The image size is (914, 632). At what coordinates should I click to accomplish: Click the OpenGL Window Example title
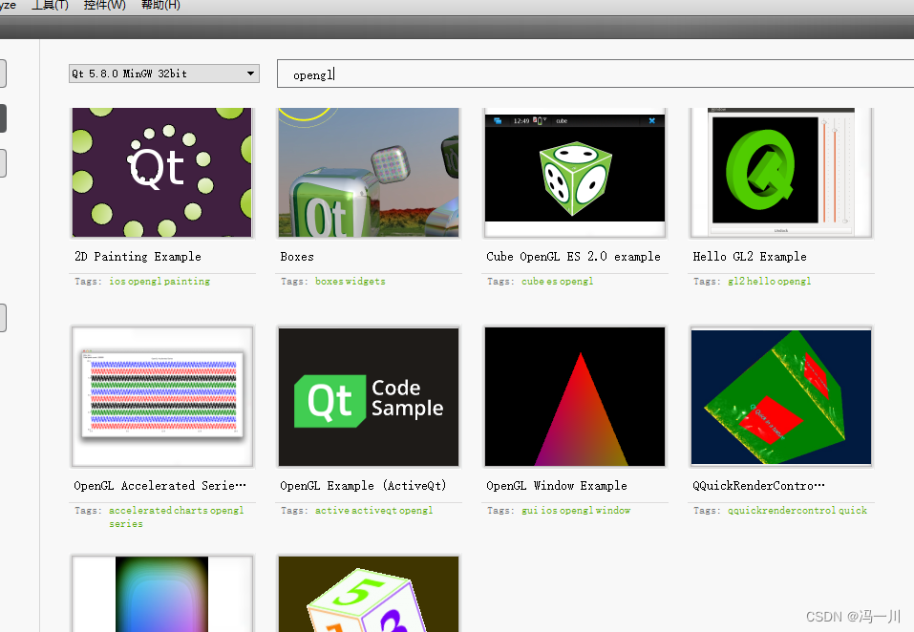point(557,486)
